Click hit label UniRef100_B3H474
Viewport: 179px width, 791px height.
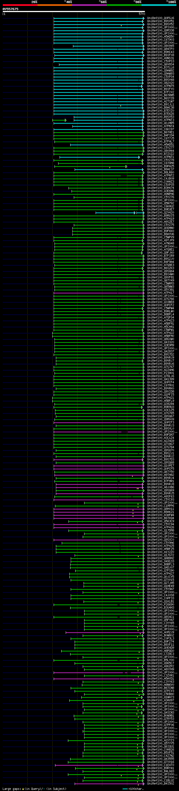point(161,188)
